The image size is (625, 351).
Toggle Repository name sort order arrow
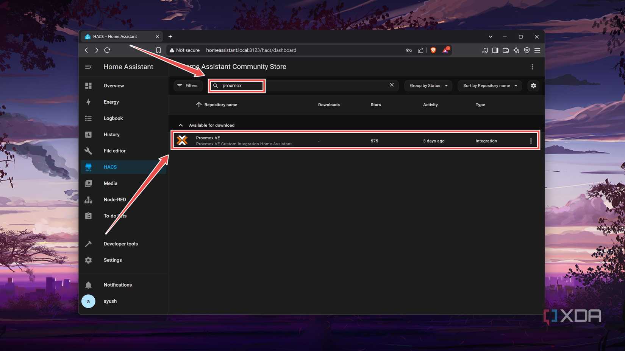coord(199,105)
